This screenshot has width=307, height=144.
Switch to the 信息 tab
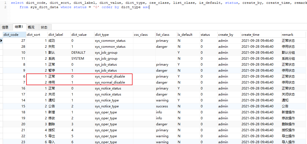click(x=5, y=27)
